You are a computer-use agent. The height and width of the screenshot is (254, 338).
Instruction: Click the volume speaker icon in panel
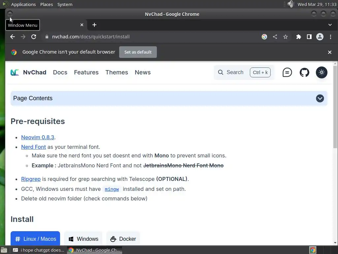pyautogui.click(x=290, y=4)
